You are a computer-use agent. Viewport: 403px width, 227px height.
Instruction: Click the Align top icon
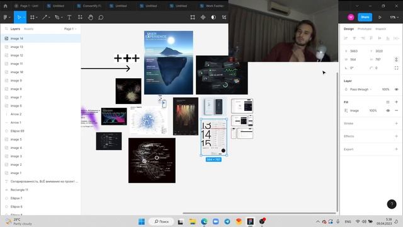[371, 38]
